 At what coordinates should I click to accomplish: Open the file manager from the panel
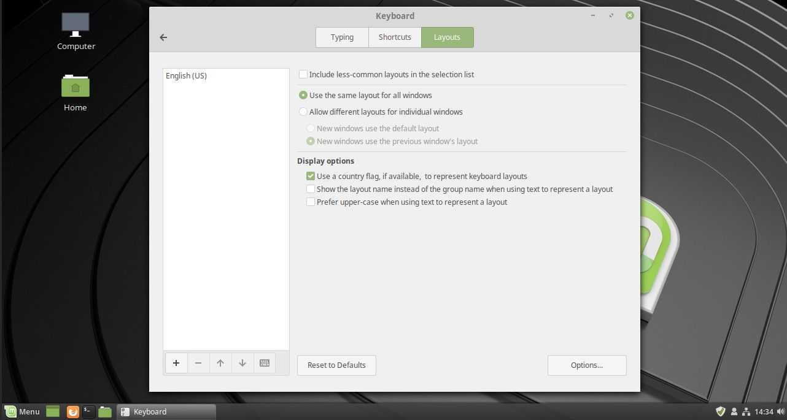tap(105, 411)
